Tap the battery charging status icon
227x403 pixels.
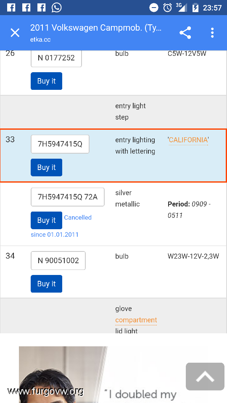[x=195, y=8]
